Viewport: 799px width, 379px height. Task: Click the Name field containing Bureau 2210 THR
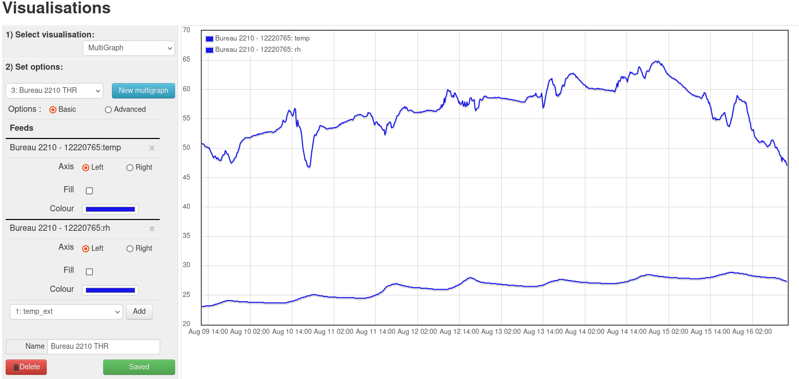pyautogui.click(x=104, y=347)
